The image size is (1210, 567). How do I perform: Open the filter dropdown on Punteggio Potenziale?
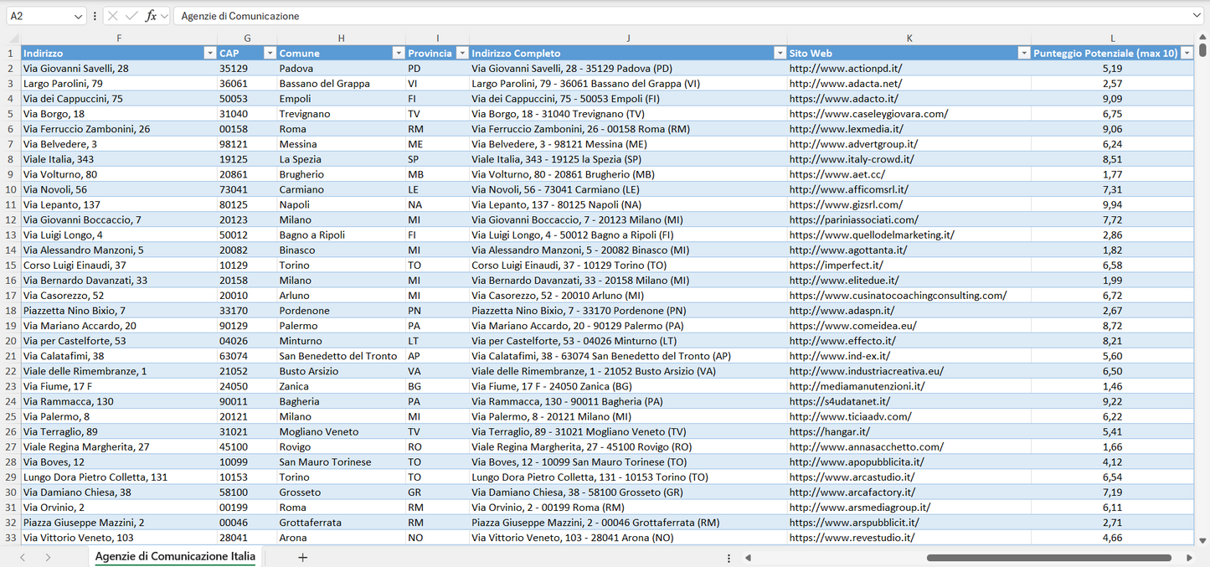1188,53
